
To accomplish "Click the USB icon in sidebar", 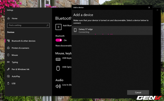I will 8,83.
